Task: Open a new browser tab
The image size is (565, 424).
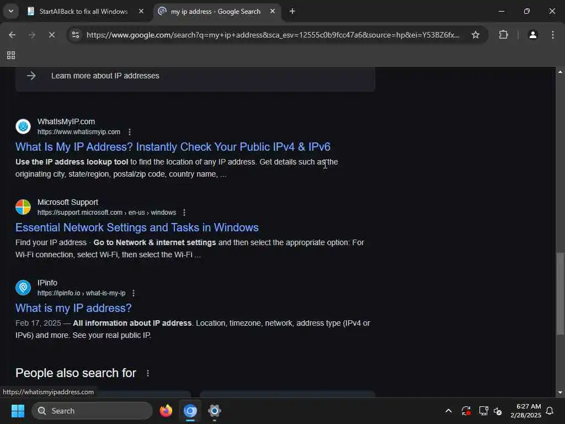Action: coord(292,11)
